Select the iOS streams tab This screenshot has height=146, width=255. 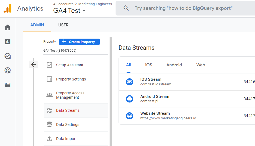tap(149, 65)
